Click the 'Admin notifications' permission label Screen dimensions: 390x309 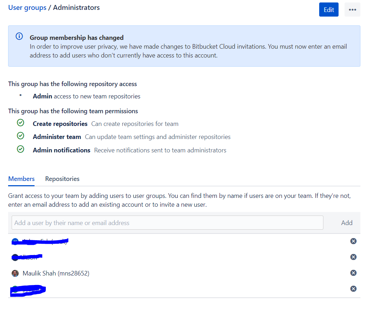61,150
